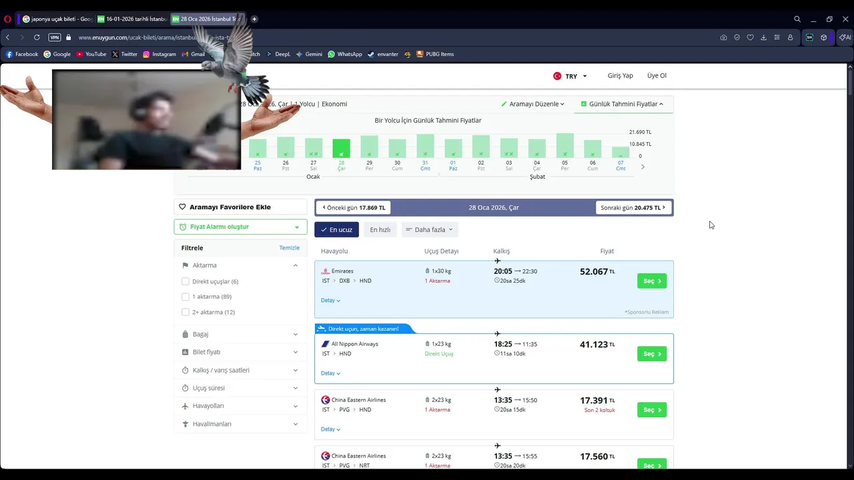The height and width of the screenshot is (480, 854).
Task: Open the new tab plus button
Action: pos(254,19)
